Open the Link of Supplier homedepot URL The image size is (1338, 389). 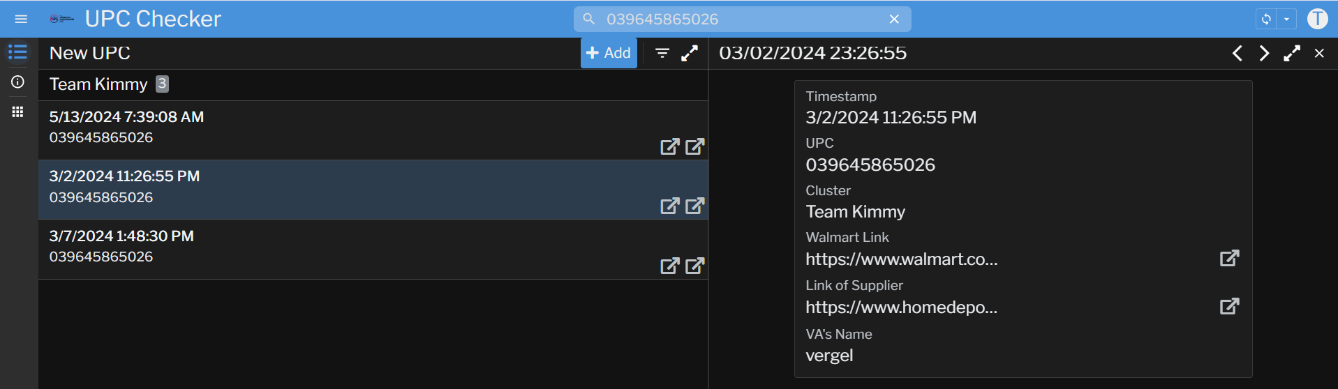(x=1229, y=307)
